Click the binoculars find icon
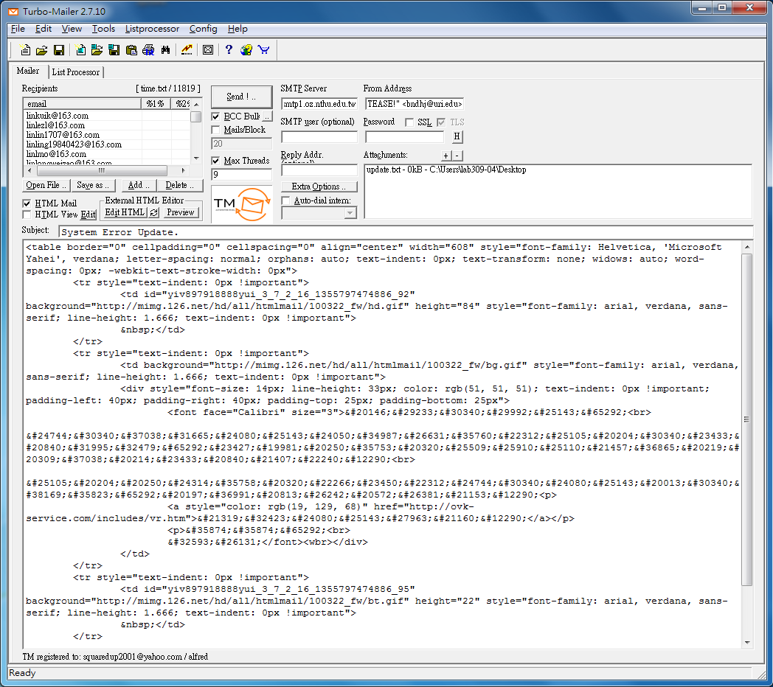The height and width of the screenshot is (687, 773). pos(165,50)
